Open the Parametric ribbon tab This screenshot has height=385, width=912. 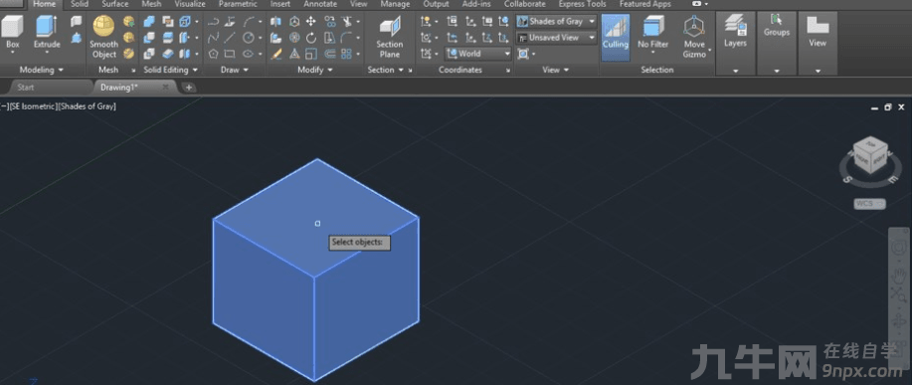tap(238, 4)
